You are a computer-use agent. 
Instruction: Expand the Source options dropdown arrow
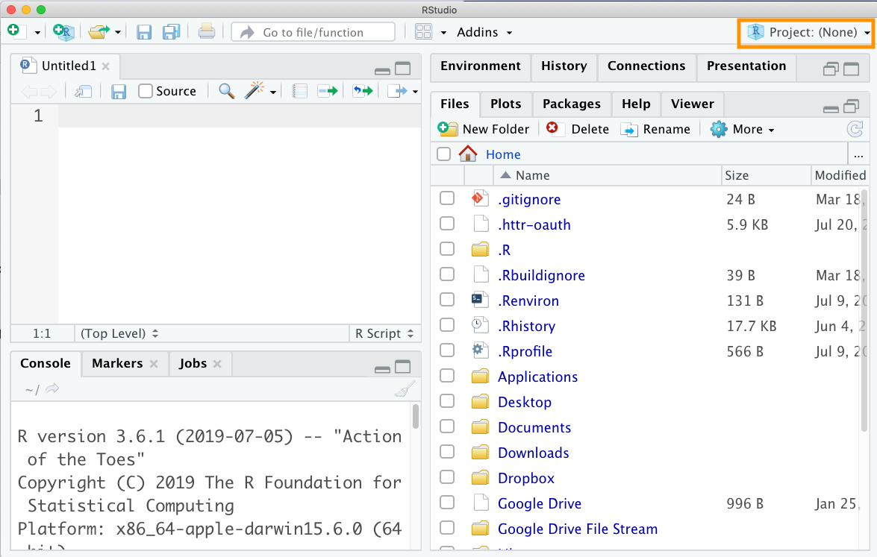pyautogui.click(x=415, y=92)
